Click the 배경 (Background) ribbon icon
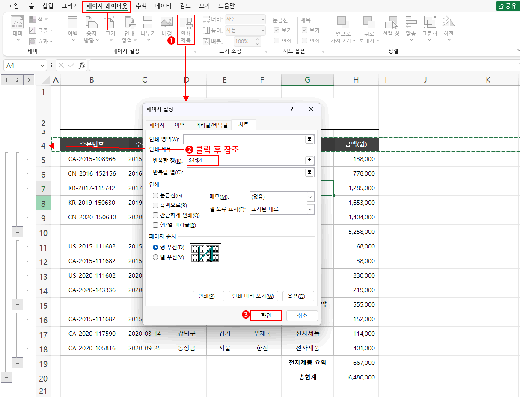This screenshot has width=520, height=397. pos(167,26)
